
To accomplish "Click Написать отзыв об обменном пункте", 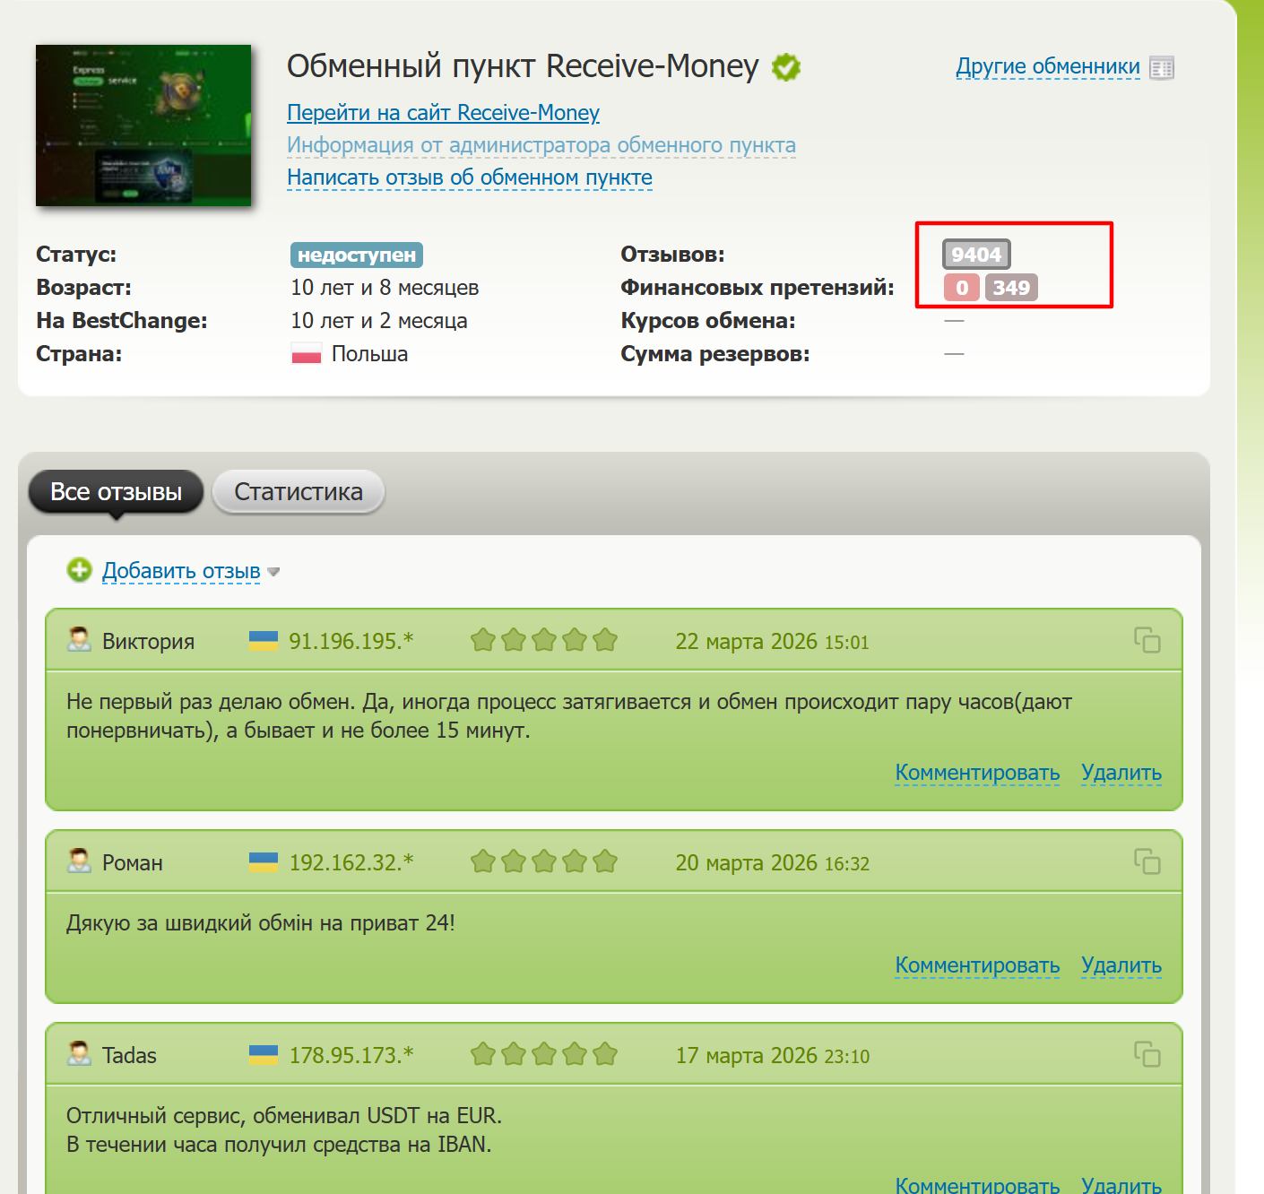I will (469, 177).
